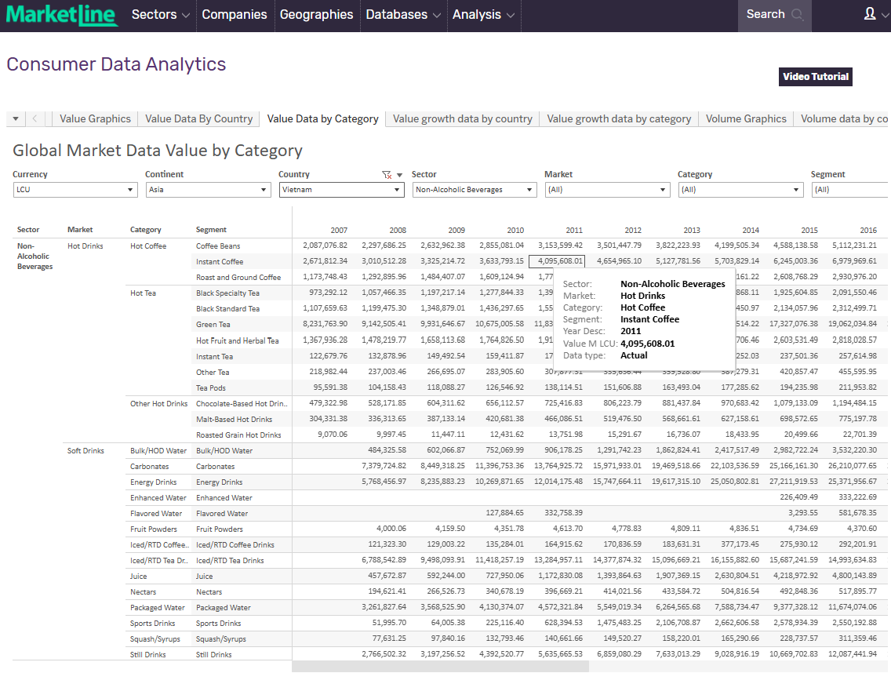Open the Databases navigation menu
Viewport: 891px width, 673px height.
[x=403, y=15]
